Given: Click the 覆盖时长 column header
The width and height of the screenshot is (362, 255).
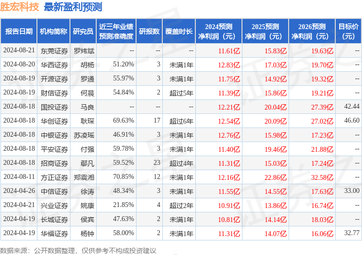Looking at the screenshot, I should click(179, 32).
